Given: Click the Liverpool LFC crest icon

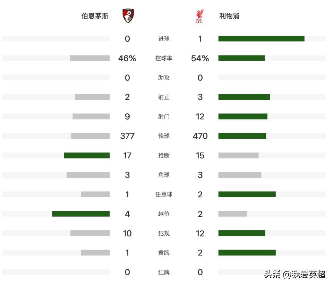Looking at the screenshot, I should pos(199,16).
